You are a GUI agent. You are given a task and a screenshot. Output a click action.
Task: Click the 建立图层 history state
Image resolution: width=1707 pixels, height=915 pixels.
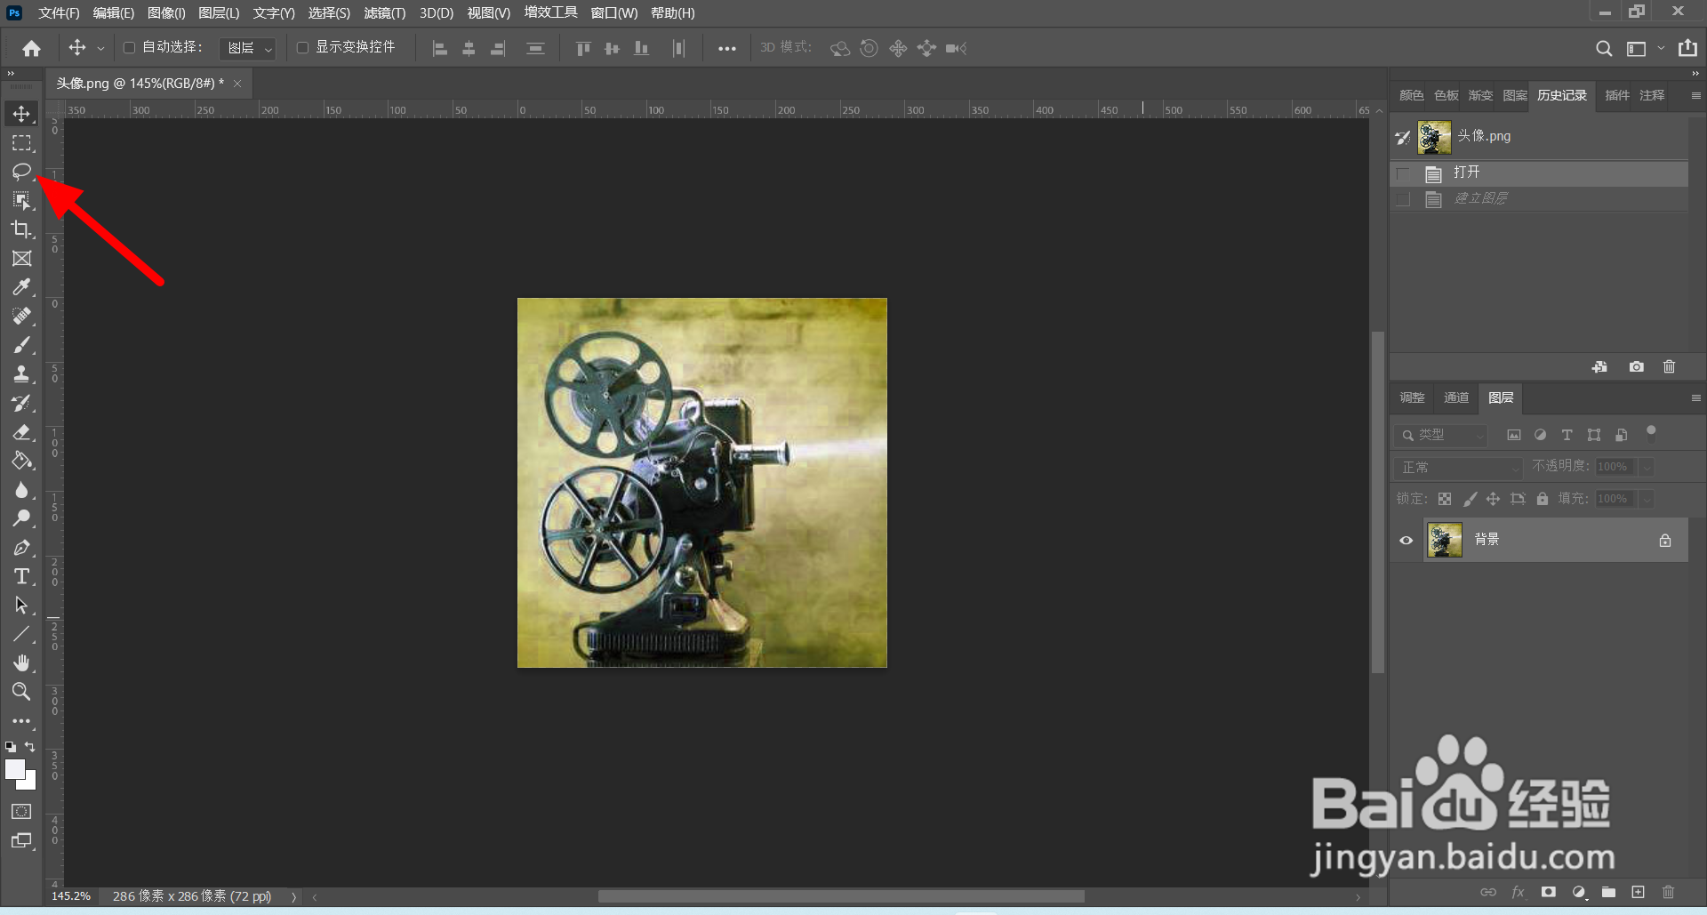pos(1539,199)
